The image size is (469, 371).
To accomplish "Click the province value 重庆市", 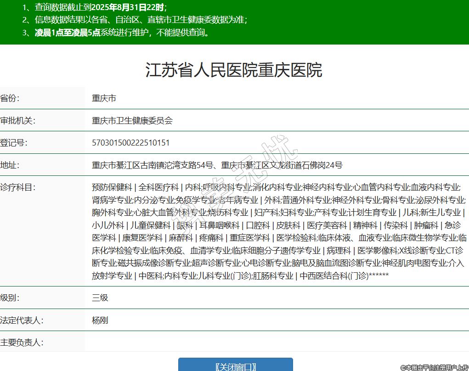I will (104, 98).
